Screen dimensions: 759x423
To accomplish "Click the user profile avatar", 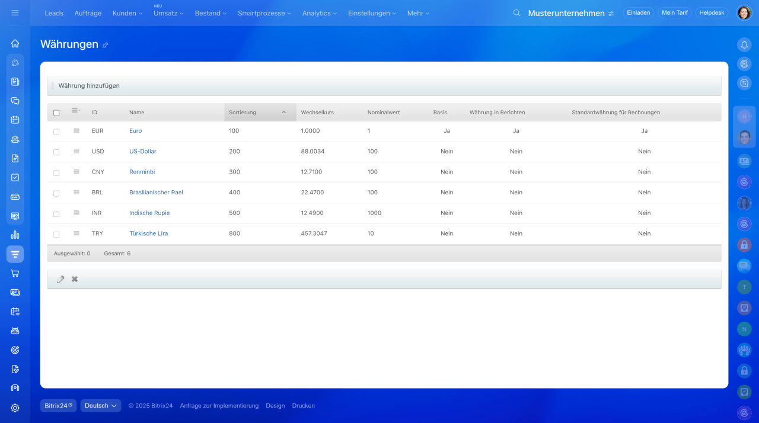I will coord(744,12).
